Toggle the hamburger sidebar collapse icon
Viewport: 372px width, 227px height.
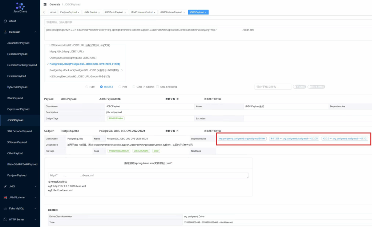[x=45, y=4]
